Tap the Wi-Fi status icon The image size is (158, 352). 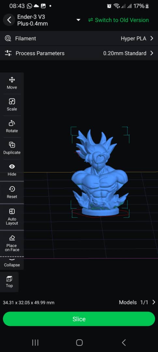coord(117,6)
